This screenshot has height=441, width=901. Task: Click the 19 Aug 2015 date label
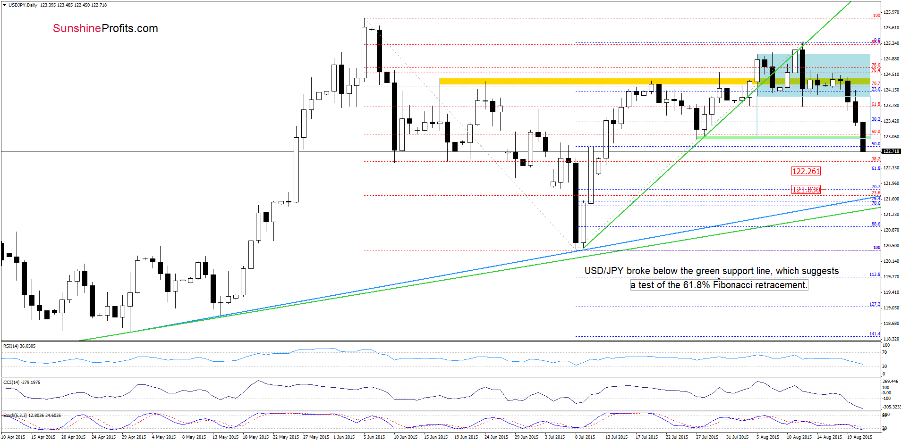click(859, 437)
